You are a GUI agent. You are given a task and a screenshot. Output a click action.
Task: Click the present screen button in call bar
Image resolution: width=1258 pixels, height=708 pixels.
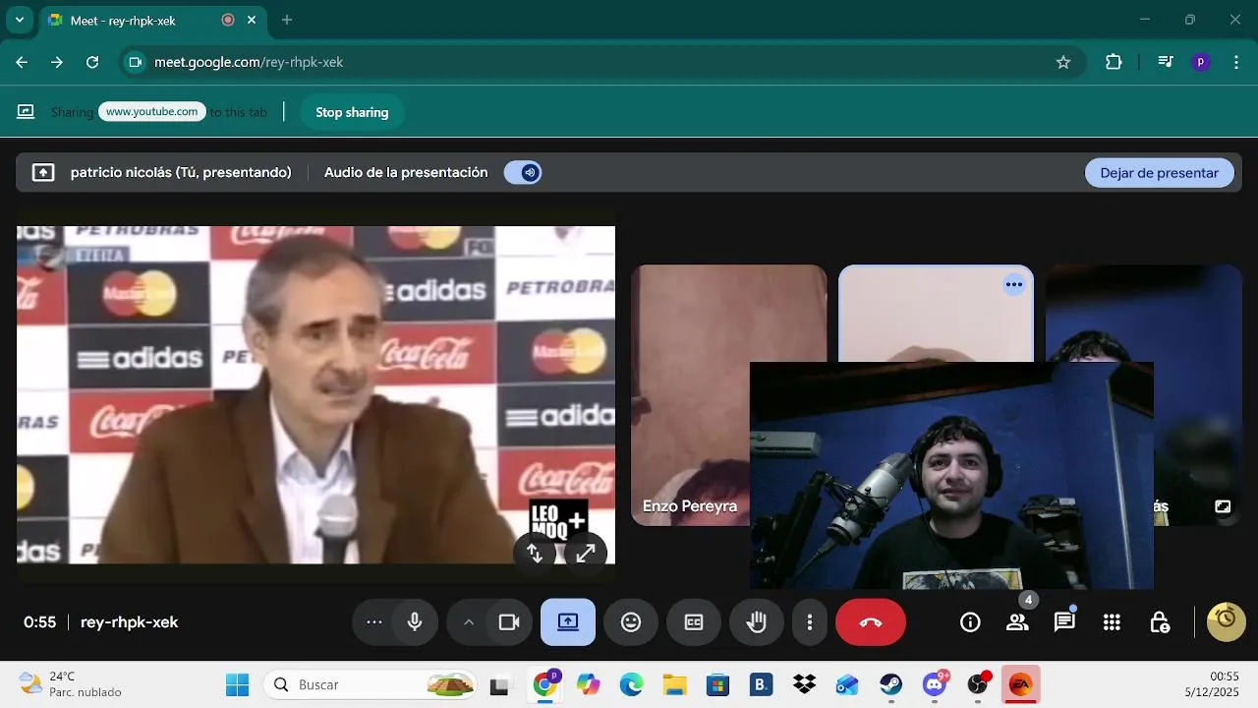(x=568, y=622)
